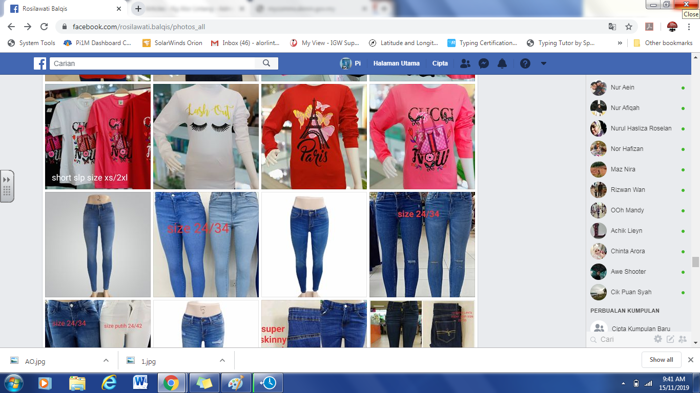Expand the Facebook account dropdown arrow
700x393 pixels.
(544, 63)
